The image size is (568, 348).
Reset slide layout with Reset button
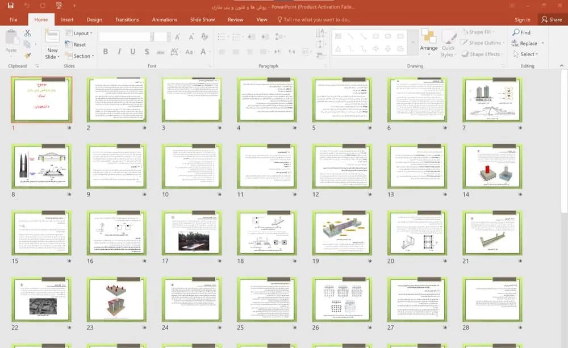click(76, 44)
